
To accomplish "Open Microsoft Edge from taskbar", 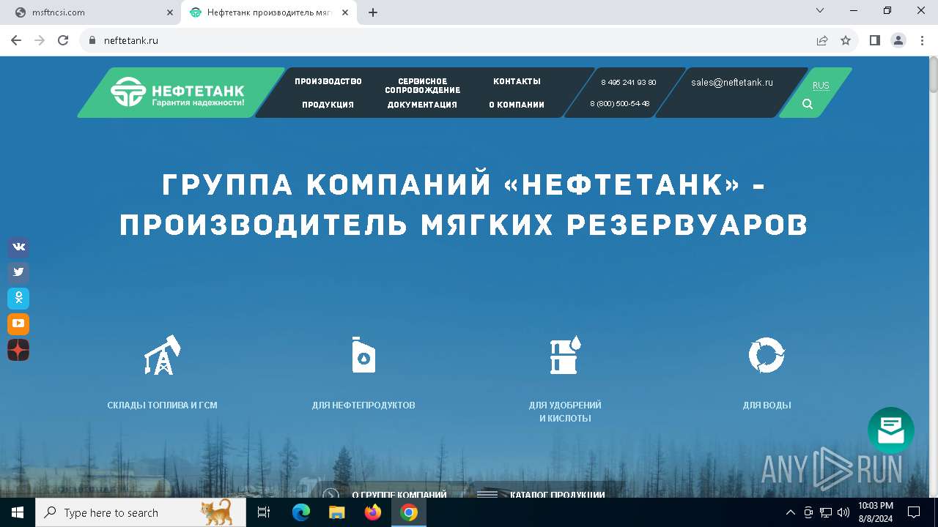I will [301, 512].
